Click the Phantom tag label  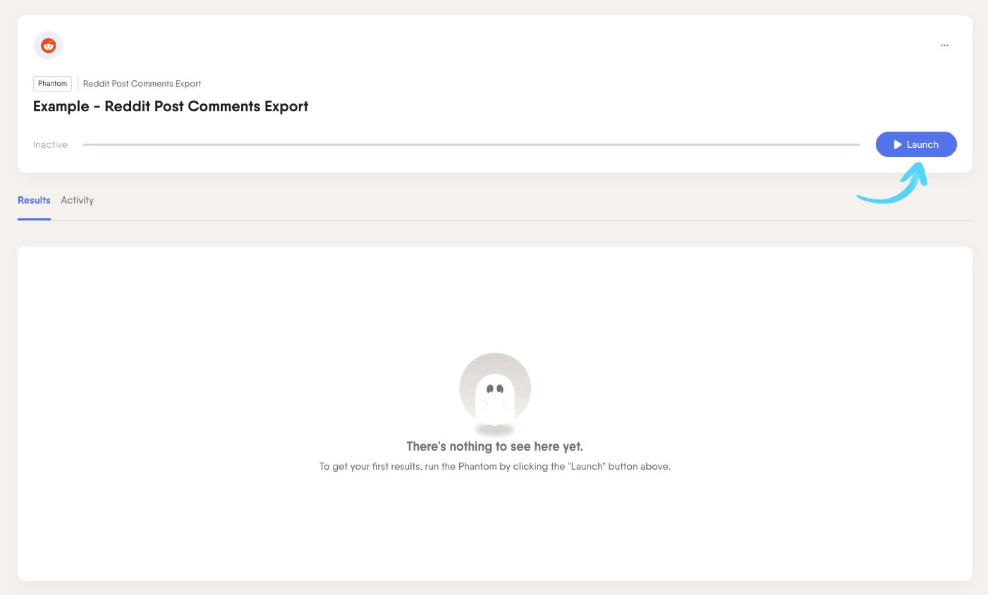pyautogui.click(x=53, y=83)
